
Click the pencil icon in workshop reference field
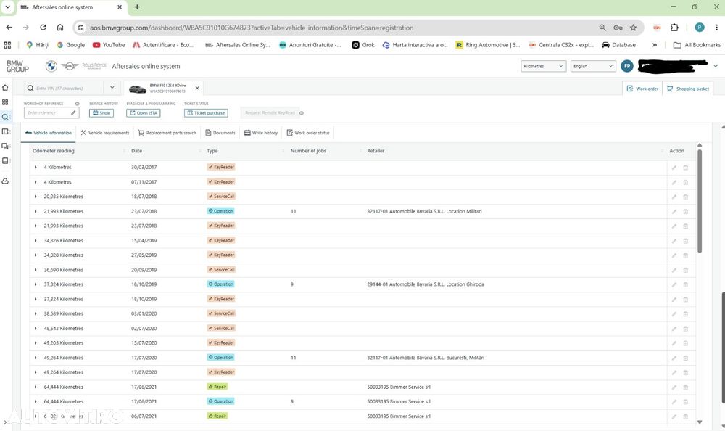tap(73, 112)
